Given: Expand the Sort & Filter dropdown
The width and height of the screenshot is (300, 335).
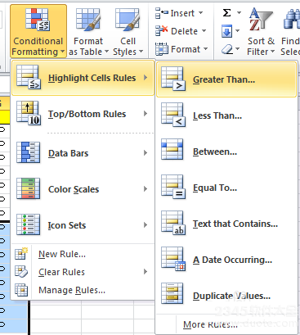Looking at the screenshot, I should [x=261, y=32].
